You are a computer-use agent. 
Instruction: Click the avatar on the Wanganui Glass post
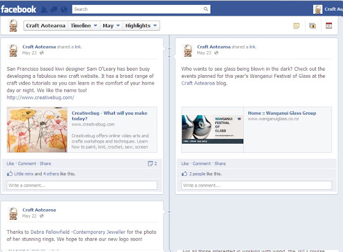pos(188,50)
